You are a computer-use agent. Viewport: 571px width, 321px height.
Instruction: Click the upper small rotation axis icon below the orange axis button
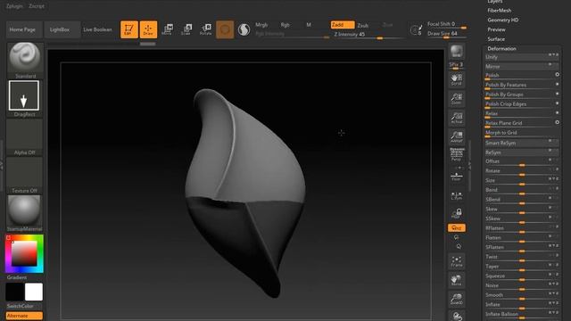point(456,237)
